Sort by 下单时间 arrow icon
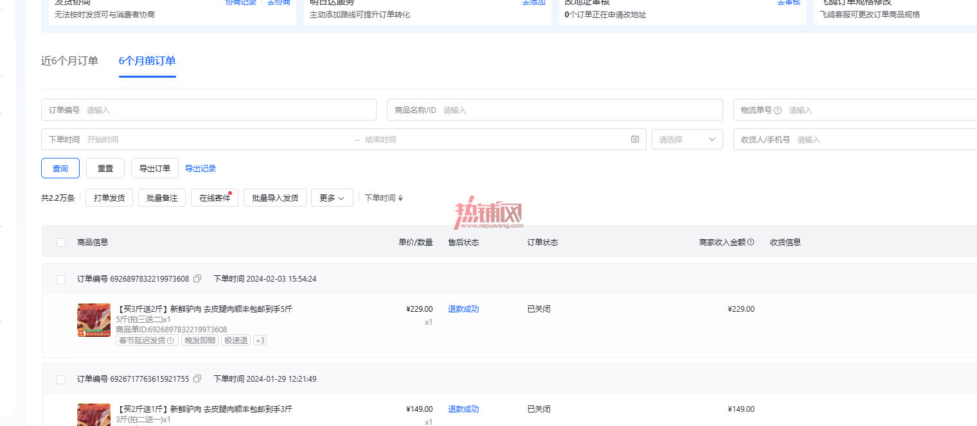 [400, 198]
